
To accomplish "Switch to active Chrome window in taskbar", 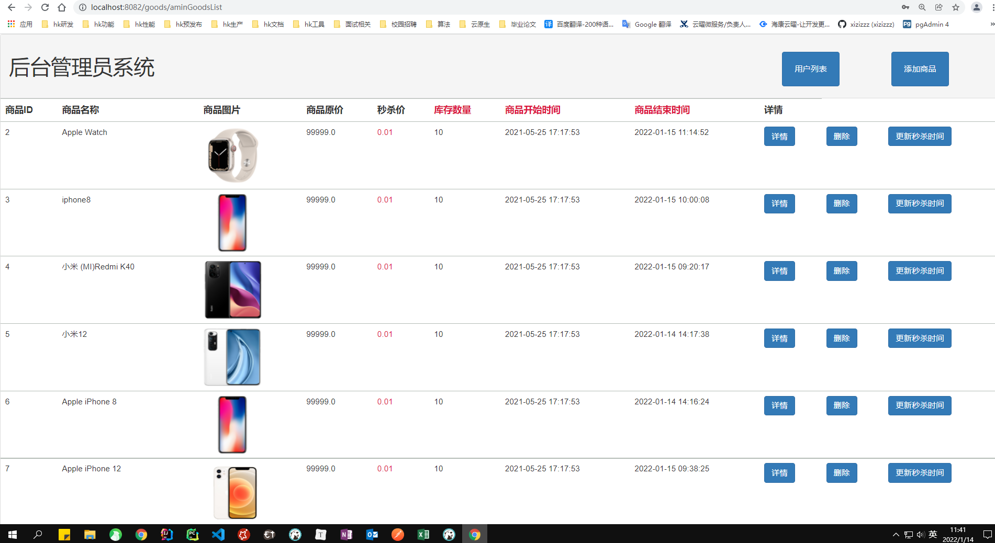I will [x=474, y=534].
